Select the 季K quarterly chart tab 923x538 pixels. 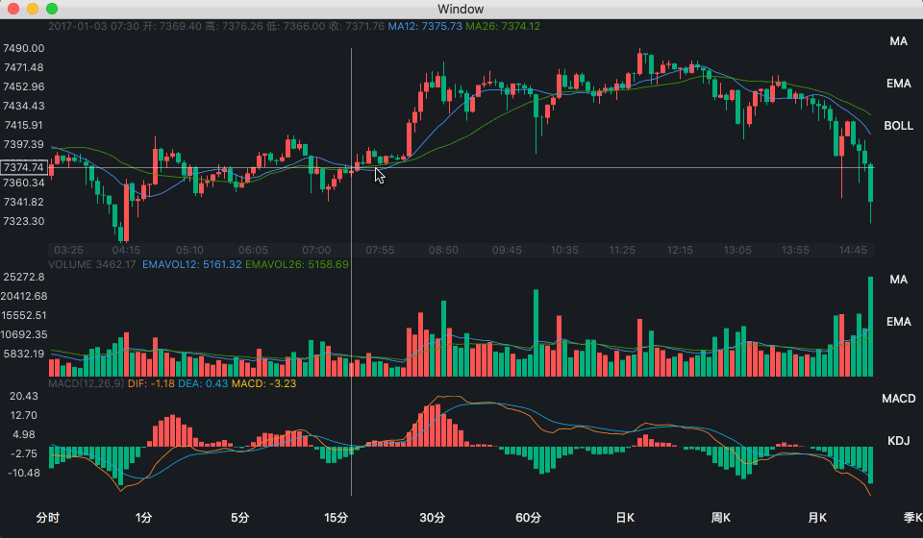pos(913,518)
